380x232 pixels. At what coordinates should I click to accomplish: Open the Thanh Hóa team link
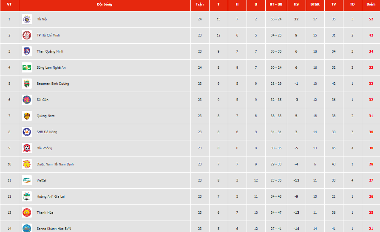click(45, 212)
